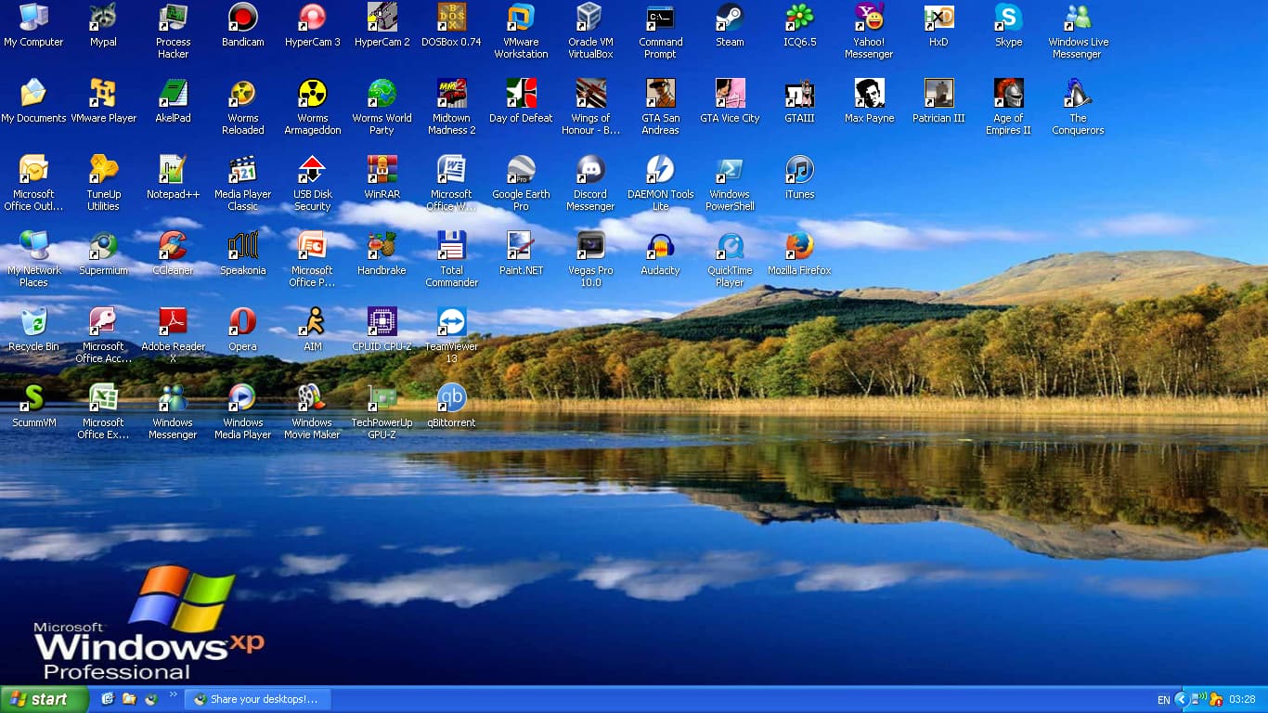Click the Bandicam shortcut icon

242,19
